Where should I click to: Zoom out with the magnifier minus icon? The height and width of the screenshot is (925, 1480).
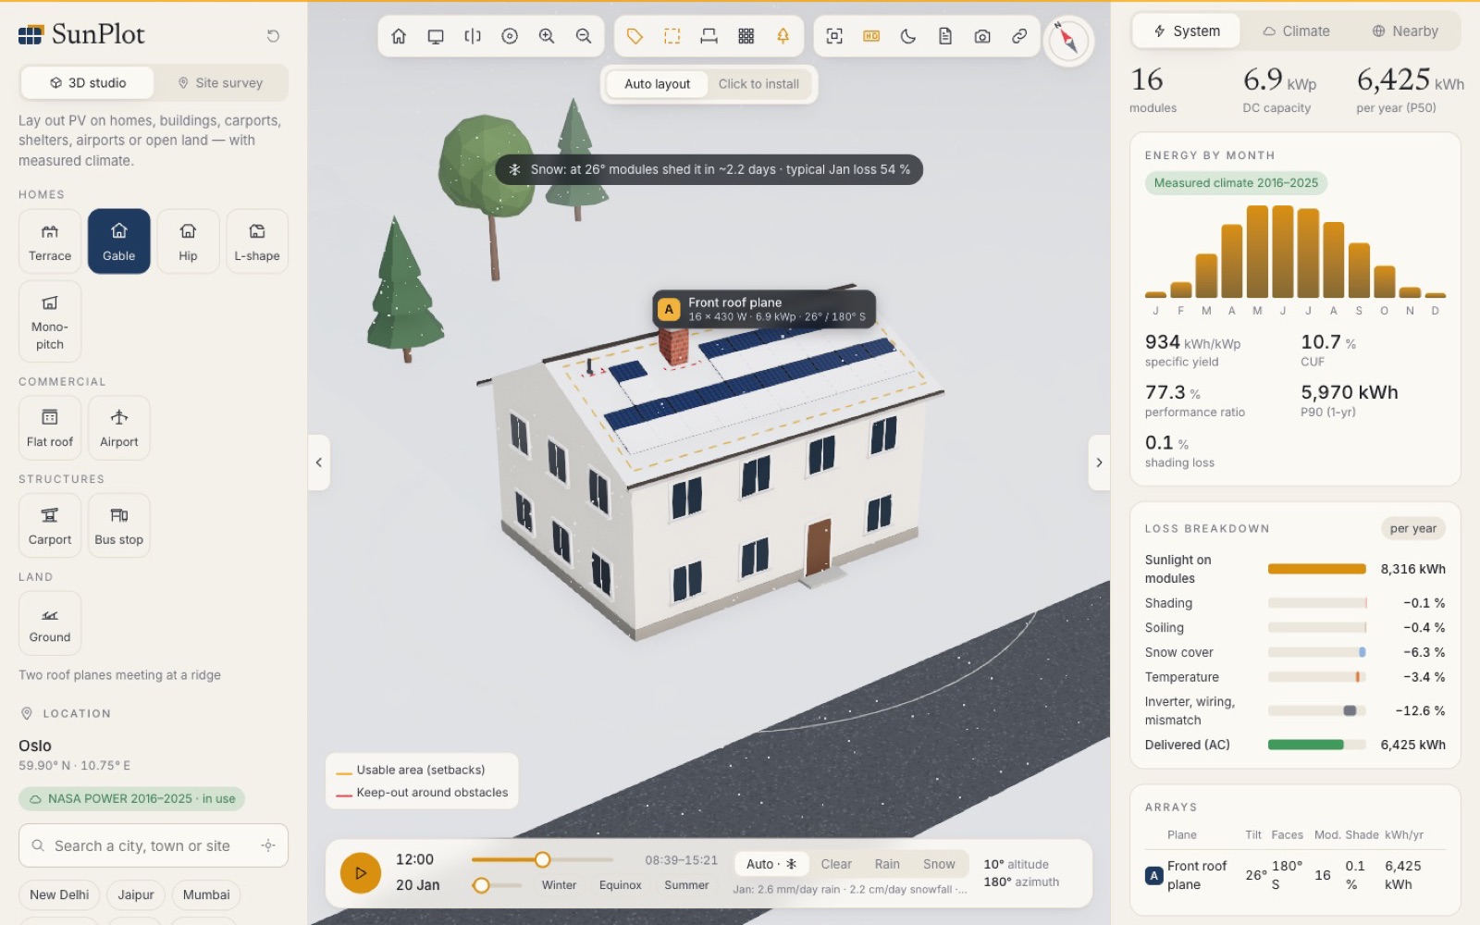pyautogui.click(x=584, y=36)
